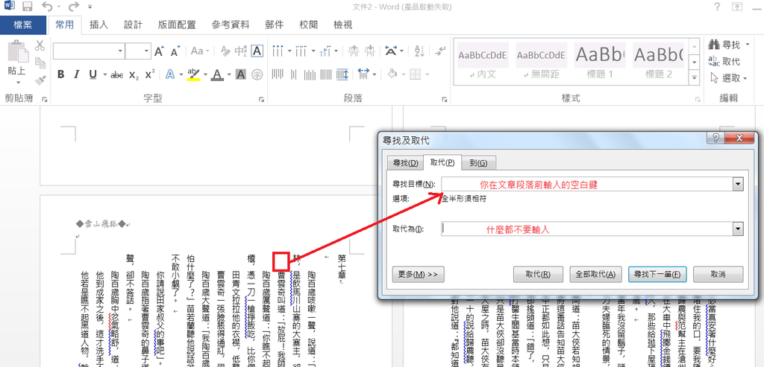Open the Aa change case dropdown
Image resolution: width=764 pixels, height=367 pixels.
pos(200,51)
